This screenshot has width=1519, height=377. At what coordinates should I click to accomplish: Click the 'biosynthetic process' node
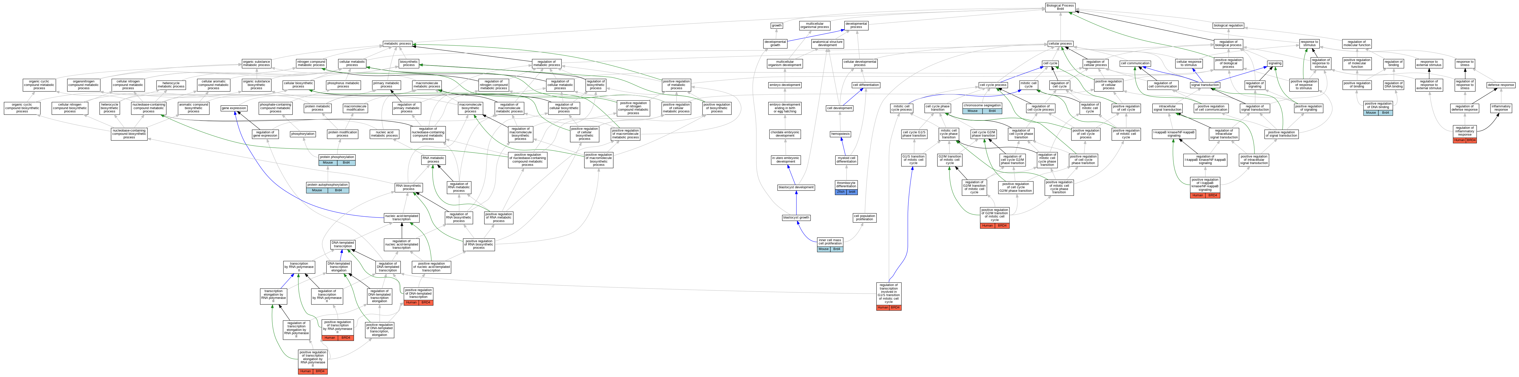[x=409, y=63]
